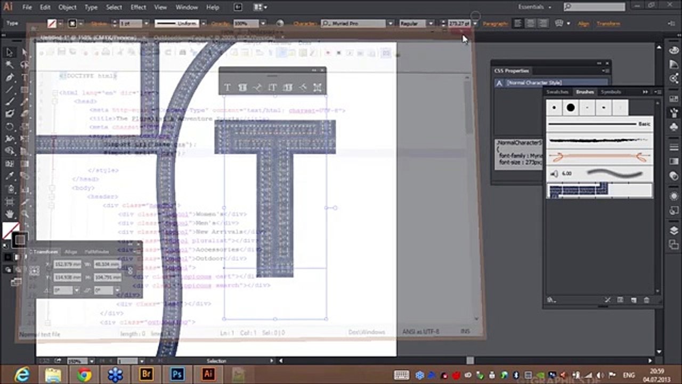This screenshot has height=384, width=682.
Task: Open the Graphic Styles panel icon in dock
Action: [x=674, y=210]
